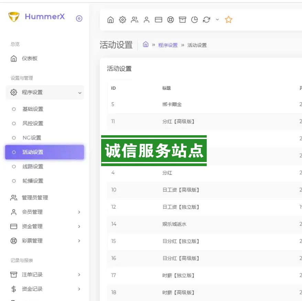Select 风控设置 in the sidebar submenu
The height and width of the screenshot is (301, 302).
tap(33, 124)
